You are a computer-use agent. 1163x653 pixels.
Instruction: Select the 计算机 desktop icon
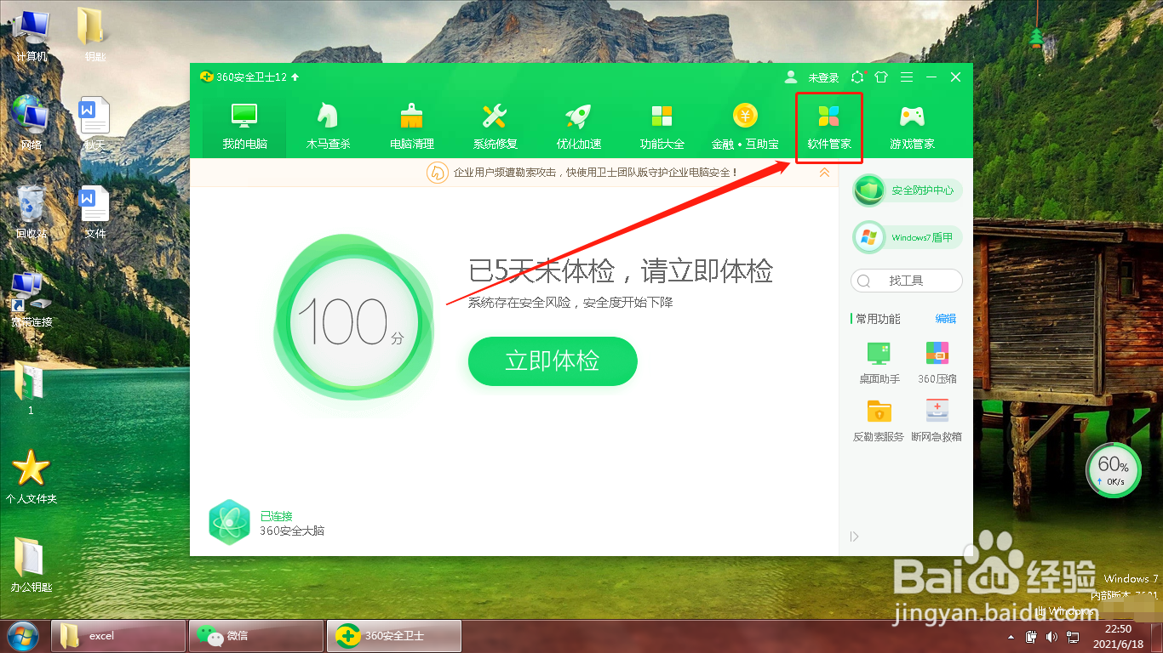click(32, 37)
